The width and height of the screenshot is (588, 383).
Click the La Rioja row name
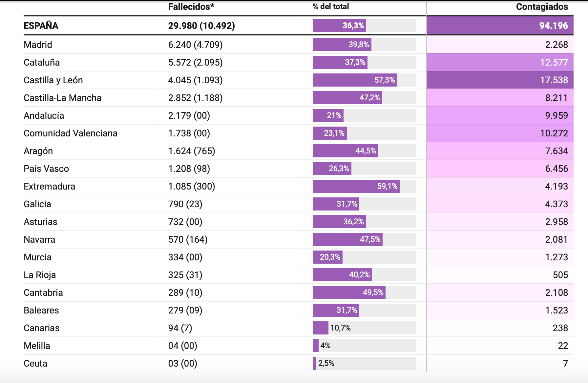pyautogui.click(x=40, y=275)
